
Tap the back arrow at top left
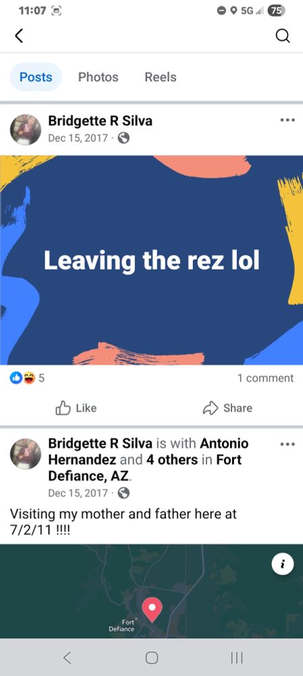18,37
